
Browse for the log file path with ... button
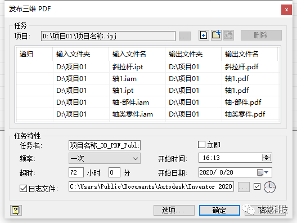(244, 187)
